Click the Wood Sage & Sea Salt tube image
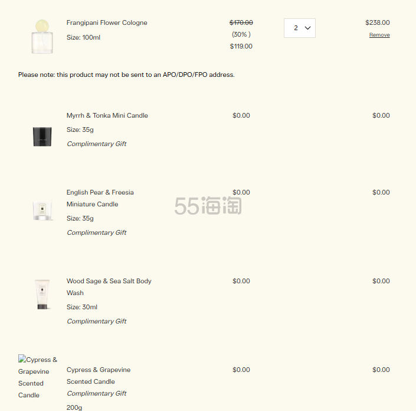 [x=42, y=294]
